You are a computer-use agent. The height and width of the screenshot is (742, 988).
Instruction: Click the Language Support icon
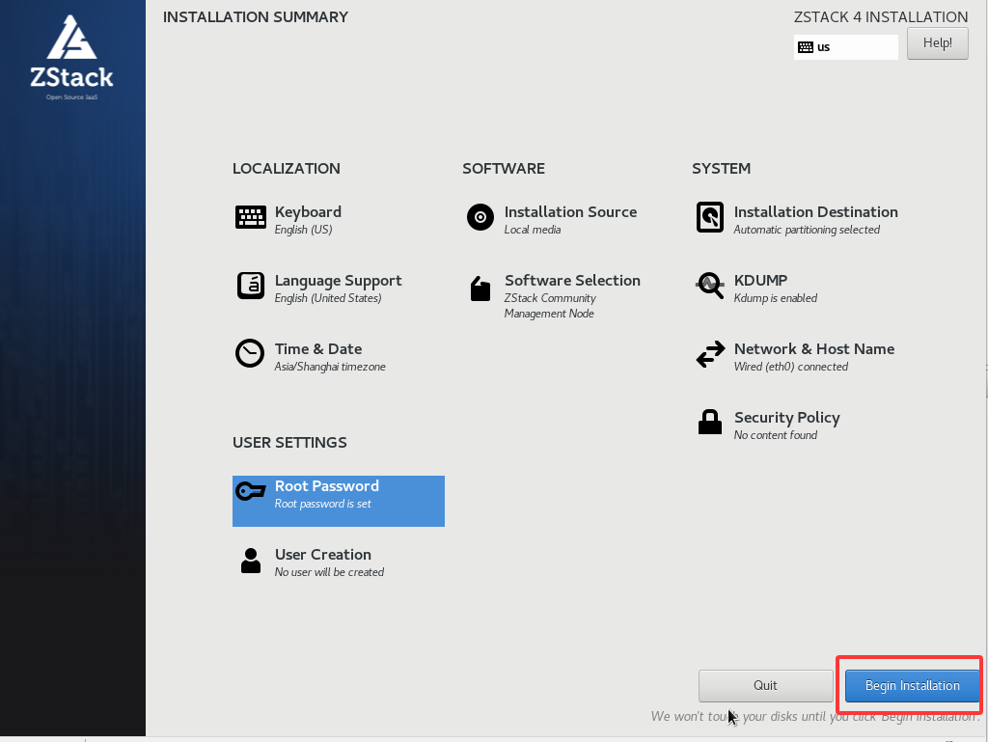click(250, 286)
